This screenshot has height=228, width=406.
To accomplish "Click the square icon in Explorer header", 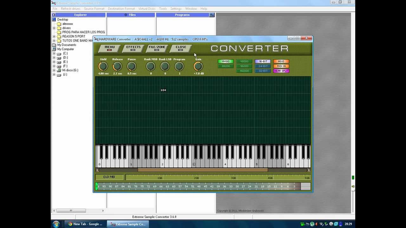I will [54, 15].
